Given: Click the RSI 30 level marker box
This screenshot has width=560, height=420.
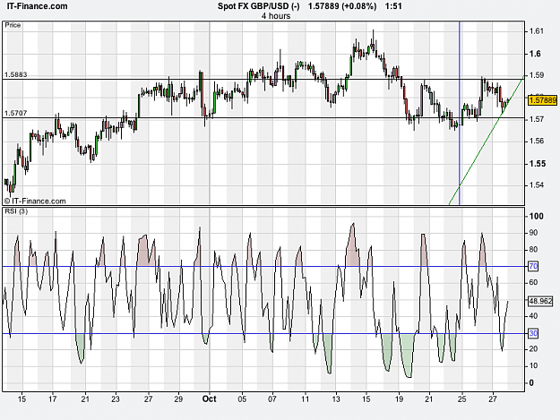Looking at the screenshot, I should 533,333.
